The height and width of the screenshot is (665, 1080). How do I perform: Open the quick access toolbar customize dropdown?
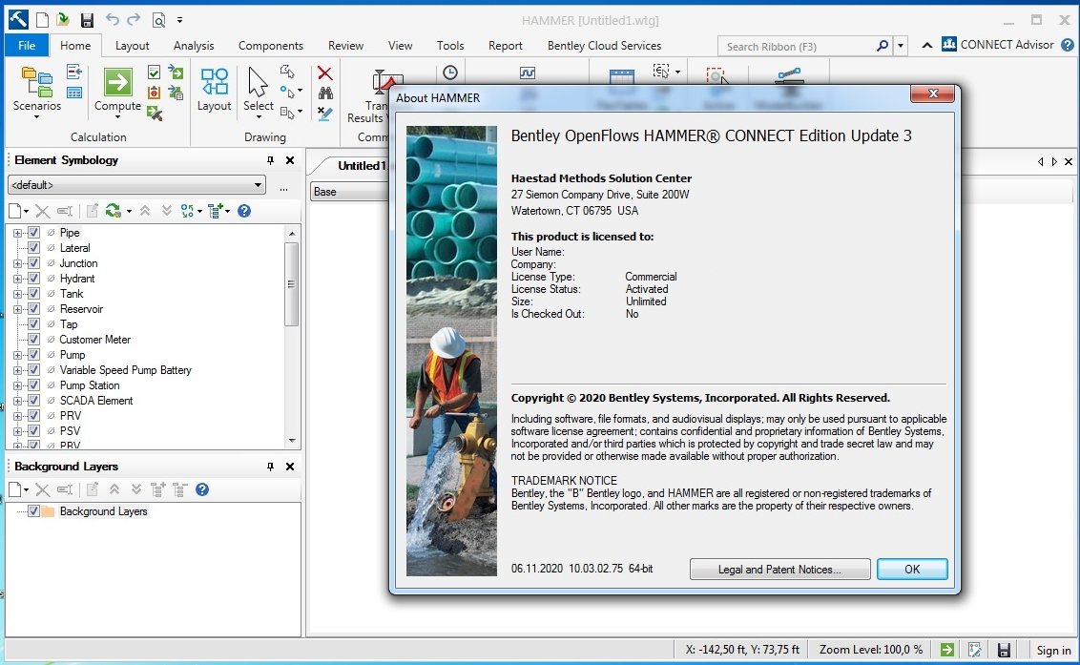click(179, 20)
